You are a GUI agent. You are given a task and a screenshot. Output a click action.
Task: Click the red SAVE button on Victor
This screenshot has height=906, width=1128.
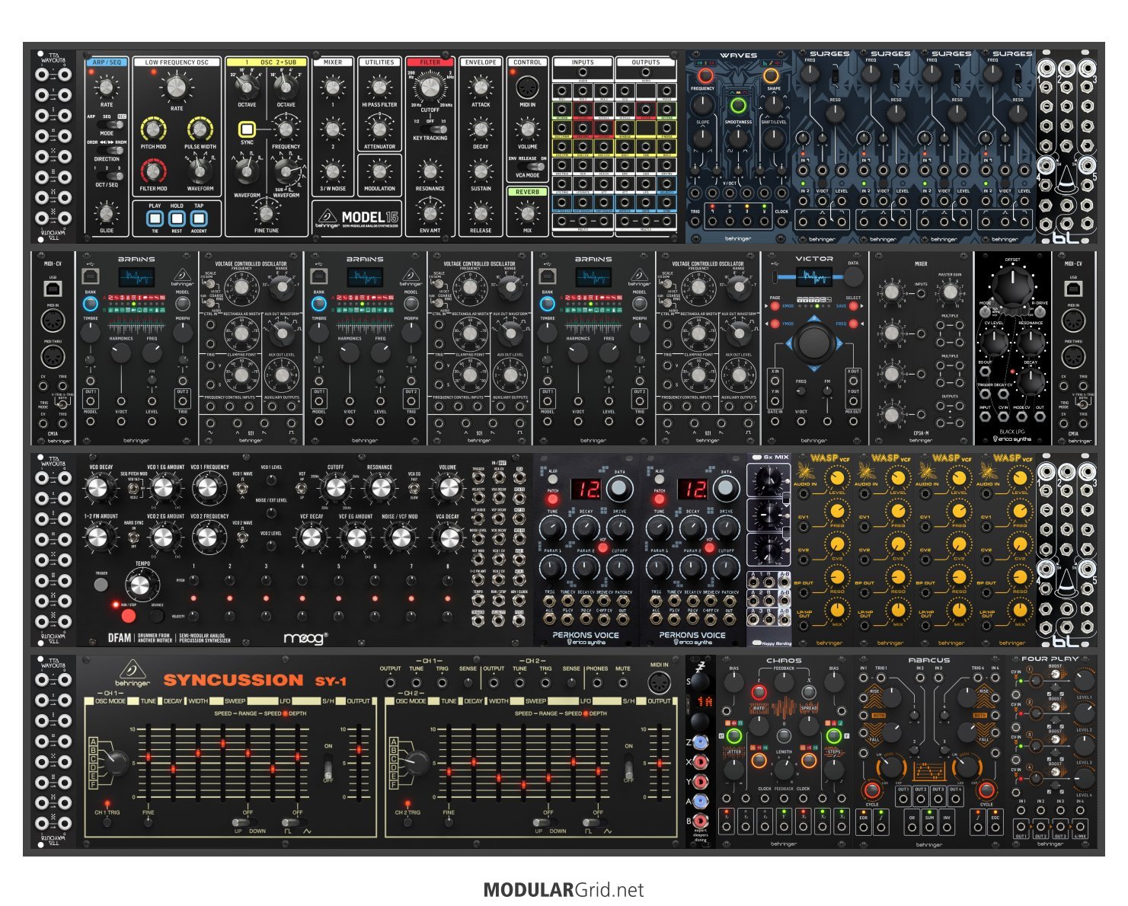(853, 306)
